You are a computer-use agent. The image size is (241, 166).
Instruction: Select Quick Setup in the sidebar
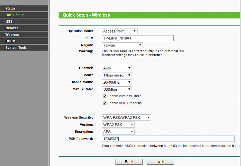coord(24,15)
